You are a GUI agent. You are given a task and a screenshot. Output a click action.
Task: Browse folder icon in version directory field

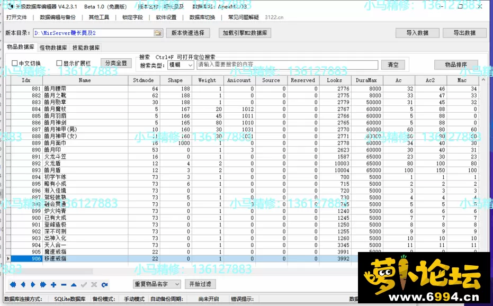coord(157,33)
